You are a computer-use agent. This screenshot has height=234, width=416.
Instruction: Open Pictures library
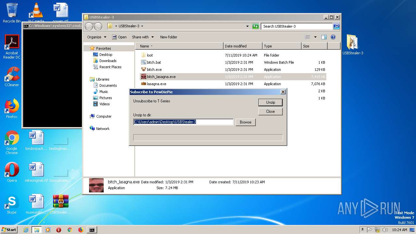[x=106, y=98]
